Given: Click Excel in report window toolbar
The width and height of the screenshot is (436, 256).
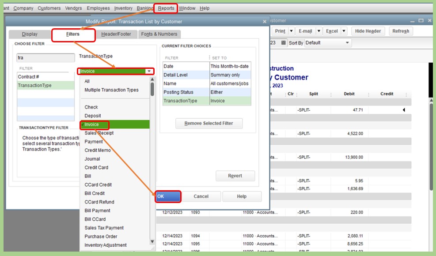Looking at the screenshot, I should [x=332, y=31].
